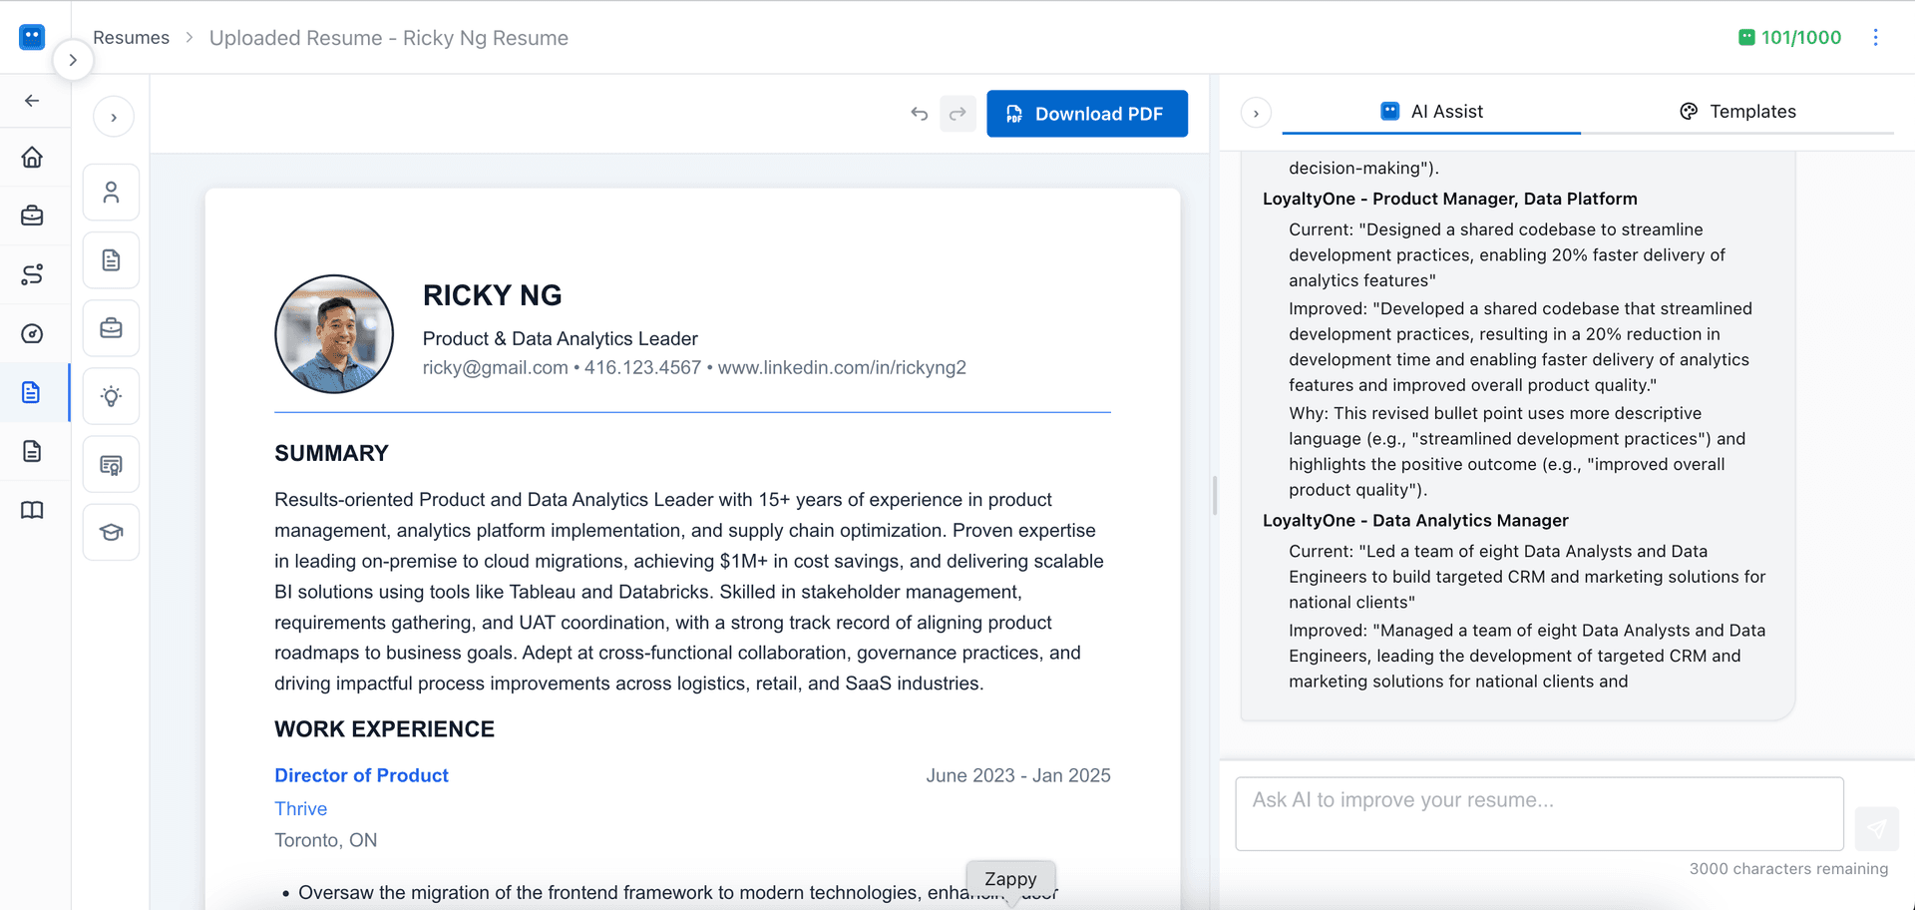Screen dimensions: 1915x910
Task: Click the undo arrow above the resume
Action: pyautogui.click(x=919, y=114)
